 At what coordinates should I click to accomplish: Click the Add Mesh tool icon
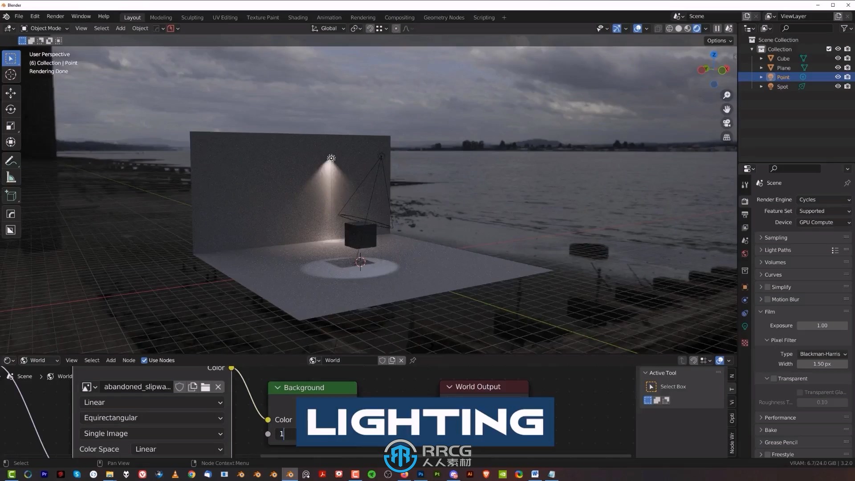(x=10, y=196)
